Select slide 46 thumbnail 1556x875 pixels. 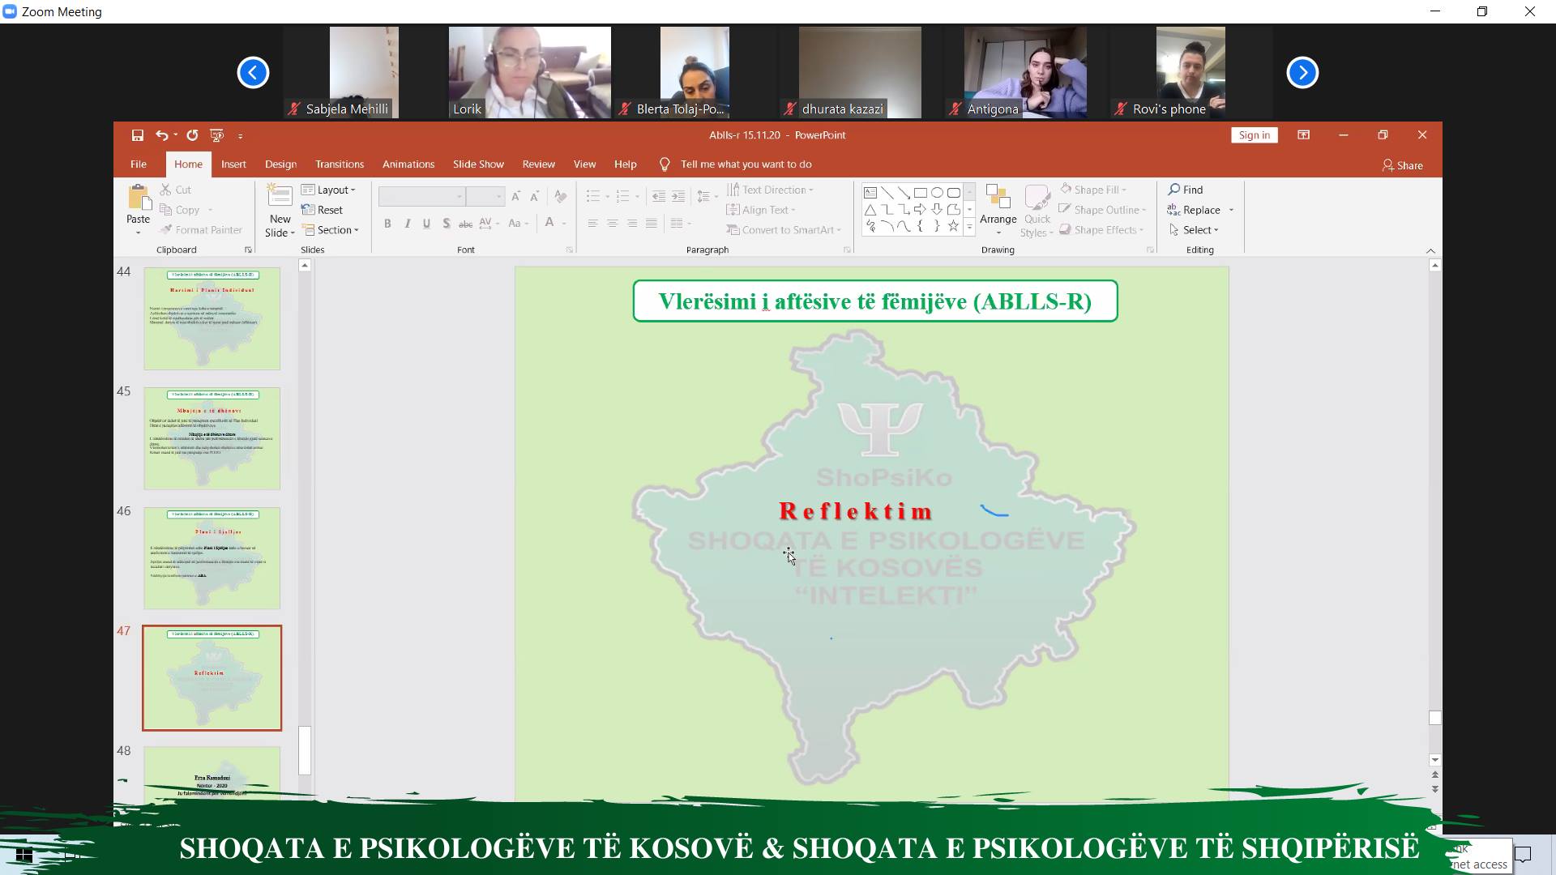pos(212,558)
